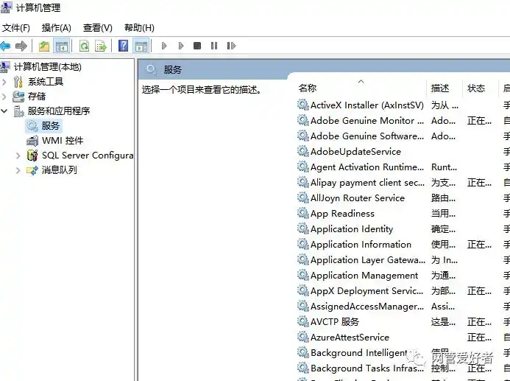Viewport: 510px width, 381px height.
Task: Open the 帮助(H) menu
Action: [x=139, y=28]
